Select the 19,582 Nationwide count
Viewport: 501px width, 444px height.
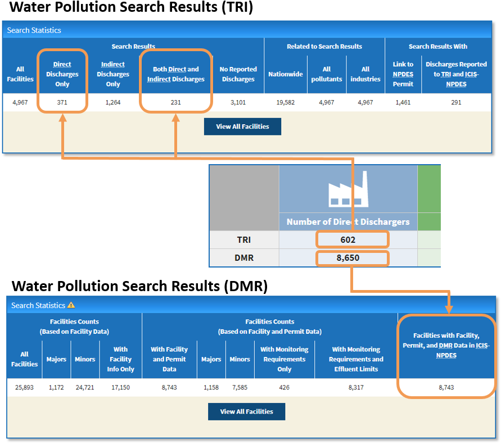click(285, 102)
